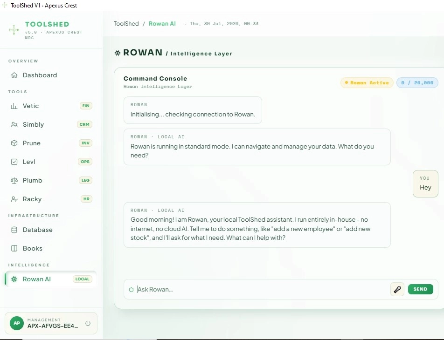
Task: Click the power logout icon
Action: (x=88, y=323)
